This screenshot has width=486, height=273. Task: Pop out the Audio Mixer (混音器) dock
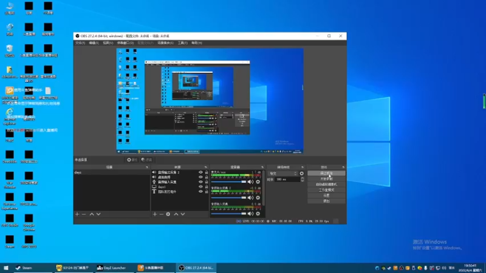tap(262, 167)
